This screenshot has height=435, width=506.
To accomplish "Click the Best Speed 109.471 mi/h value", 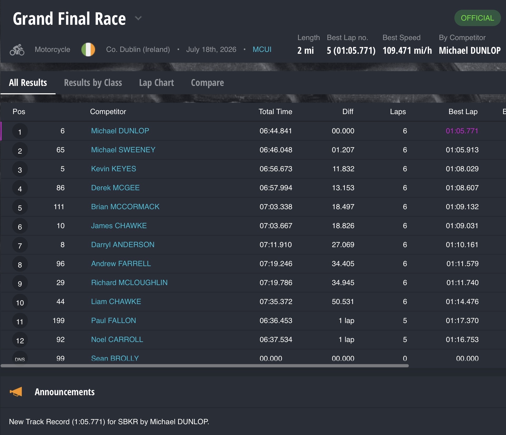I will pyautogui.click(x=407, y=50).
